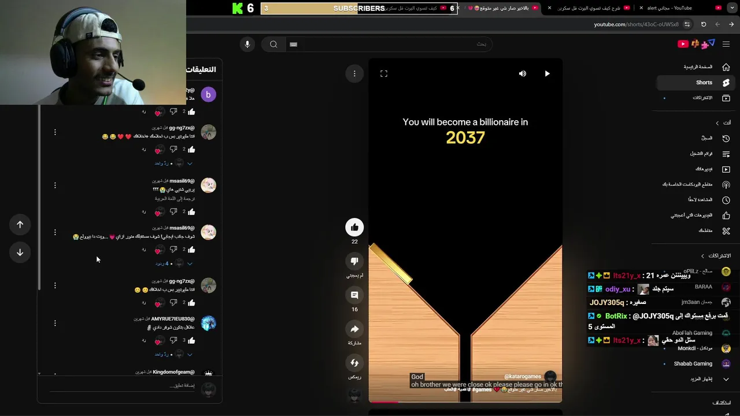The width and height of the screenshot is (740, 416).
Task: Remix the Short
Action: click(354, 363)
